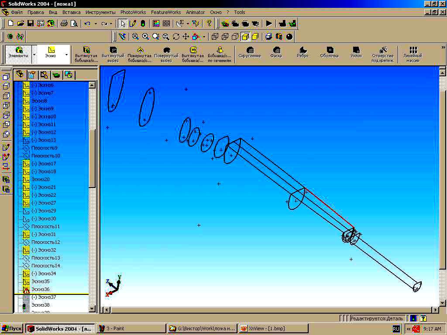
Task: Open the Help question mark icon
Action: point(209,23)
